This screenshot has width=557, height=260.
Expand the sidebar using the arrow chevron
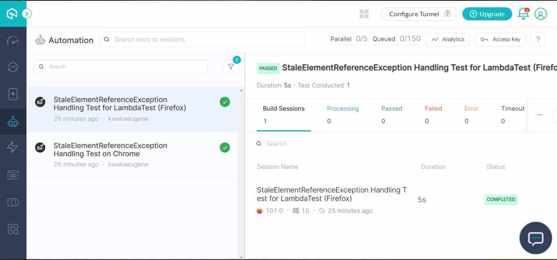(x=27, y=13)
